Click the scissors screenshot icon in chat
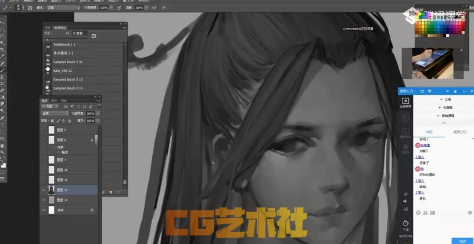This screenshot has width=474, height=244. coord(425,213)
